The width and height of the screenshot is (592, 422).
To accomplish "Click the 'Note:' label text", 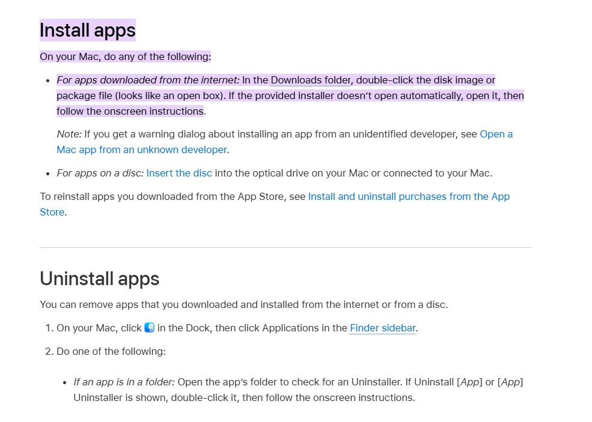I will pos(69,134).
